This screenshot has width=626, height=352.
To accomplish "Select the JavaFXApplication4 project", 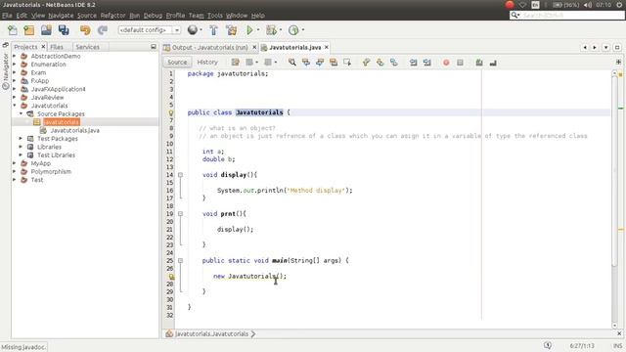I will 59,89.
